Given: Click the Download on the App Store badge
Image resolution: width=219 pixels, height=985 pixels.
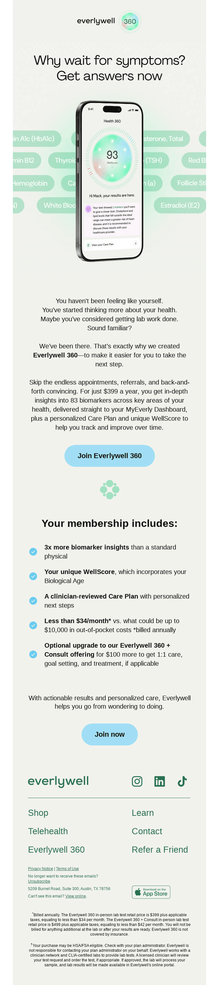Looking at the screenshot, I should click(x=151, y=892).
